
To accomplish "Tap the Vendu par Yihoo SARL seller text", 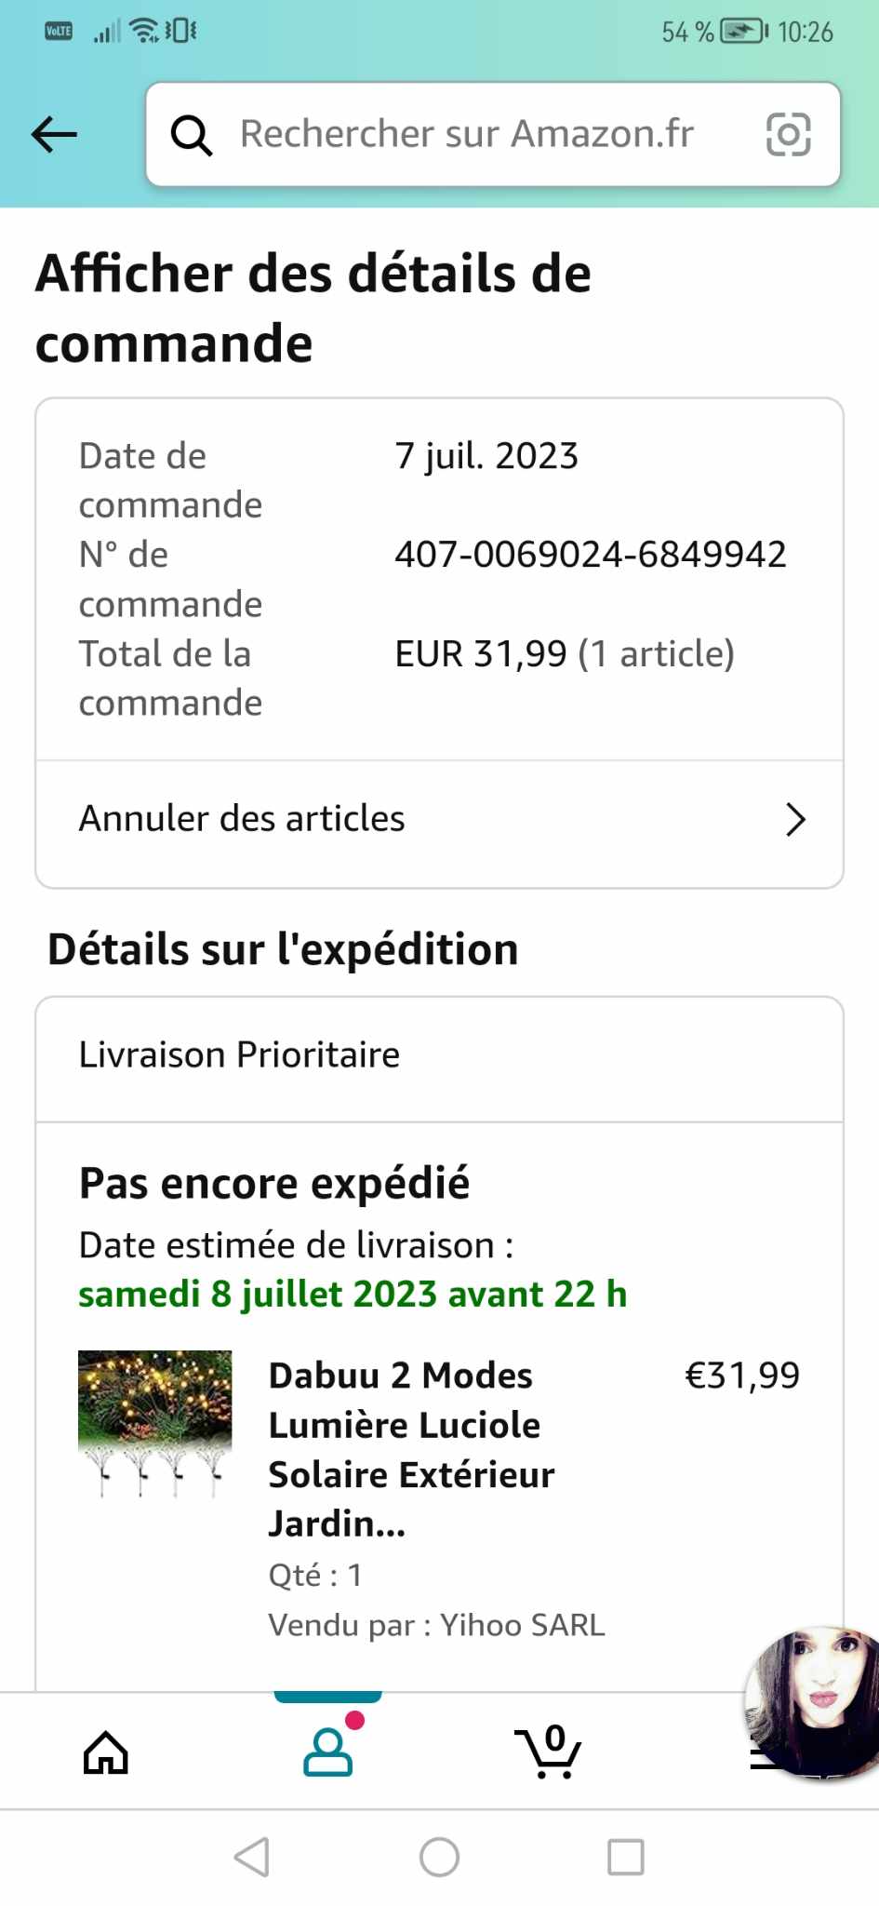I will (436, 1625).
